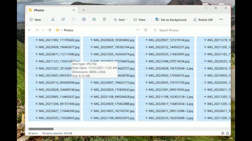Click Set as background button
The width and height of the screenshot is (252, 141).
tap(171, 20)
